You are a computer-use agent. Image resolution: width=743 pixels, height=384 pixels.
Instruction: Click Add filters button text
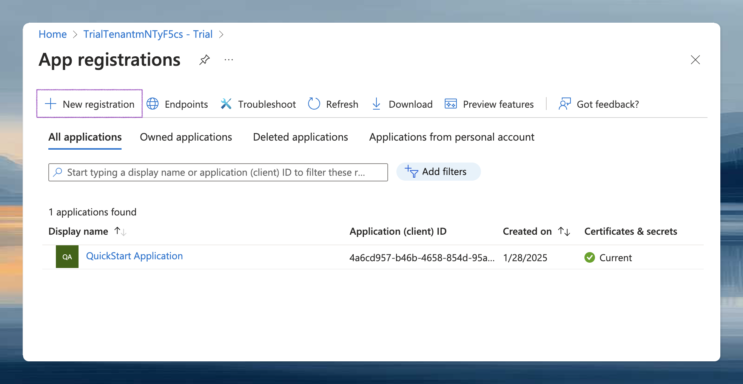coord(444,172)
